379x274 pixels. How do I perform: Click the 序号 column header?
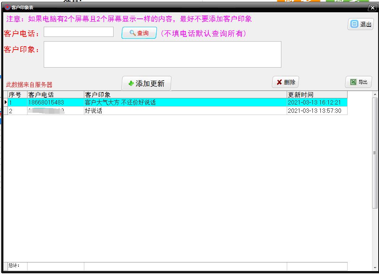click(x=18, y=94)
